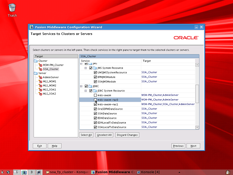233x175 pixels.
Task: Proceed to the Next wizard step
Action: tap(193, 146)
